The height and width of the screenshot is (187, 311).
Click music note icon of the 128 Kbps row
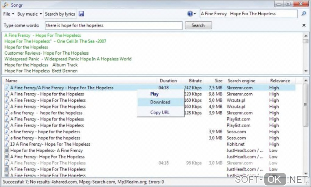(x=7, y=113)
